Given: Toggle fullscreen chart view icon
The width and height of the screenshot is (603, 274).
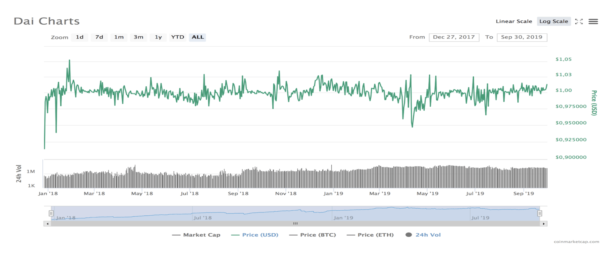Looking at the screenshot, I should coord(579,22).
